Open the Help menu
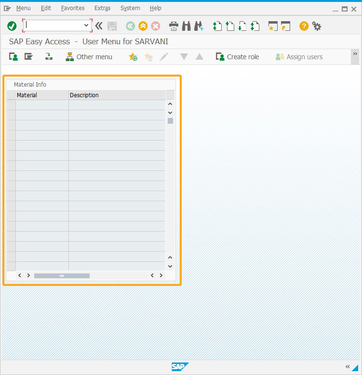 click(x=155, y=8)
